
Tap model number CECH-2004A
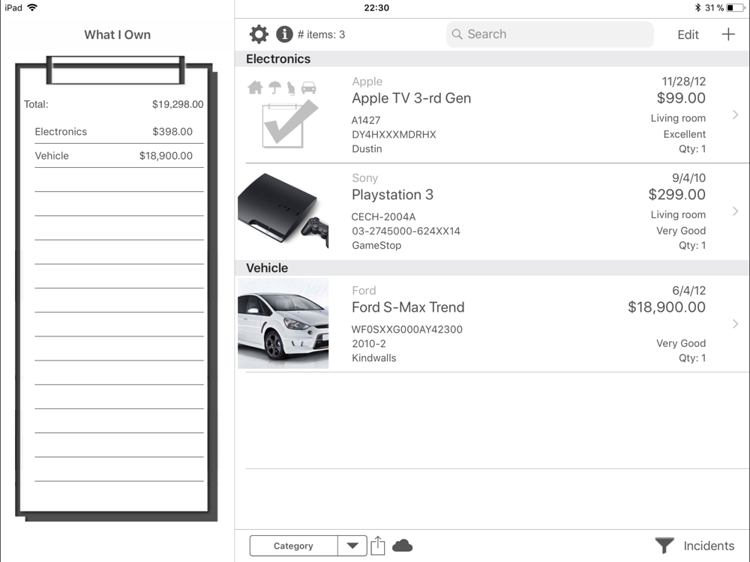383,217
